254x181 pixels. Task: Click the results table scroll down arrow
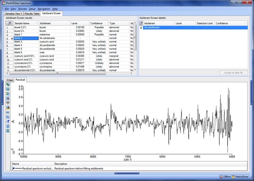135,70
